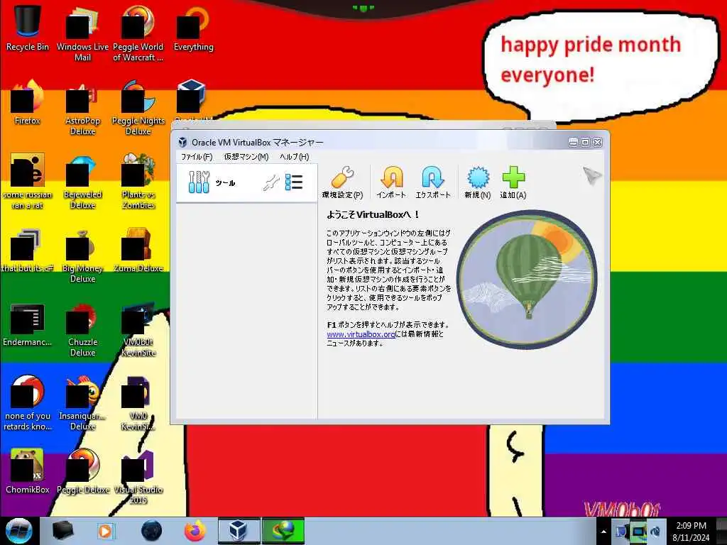727x545 pixels.
Task: Select the ChomikBox desktop icon
Action: pos(28,471)
